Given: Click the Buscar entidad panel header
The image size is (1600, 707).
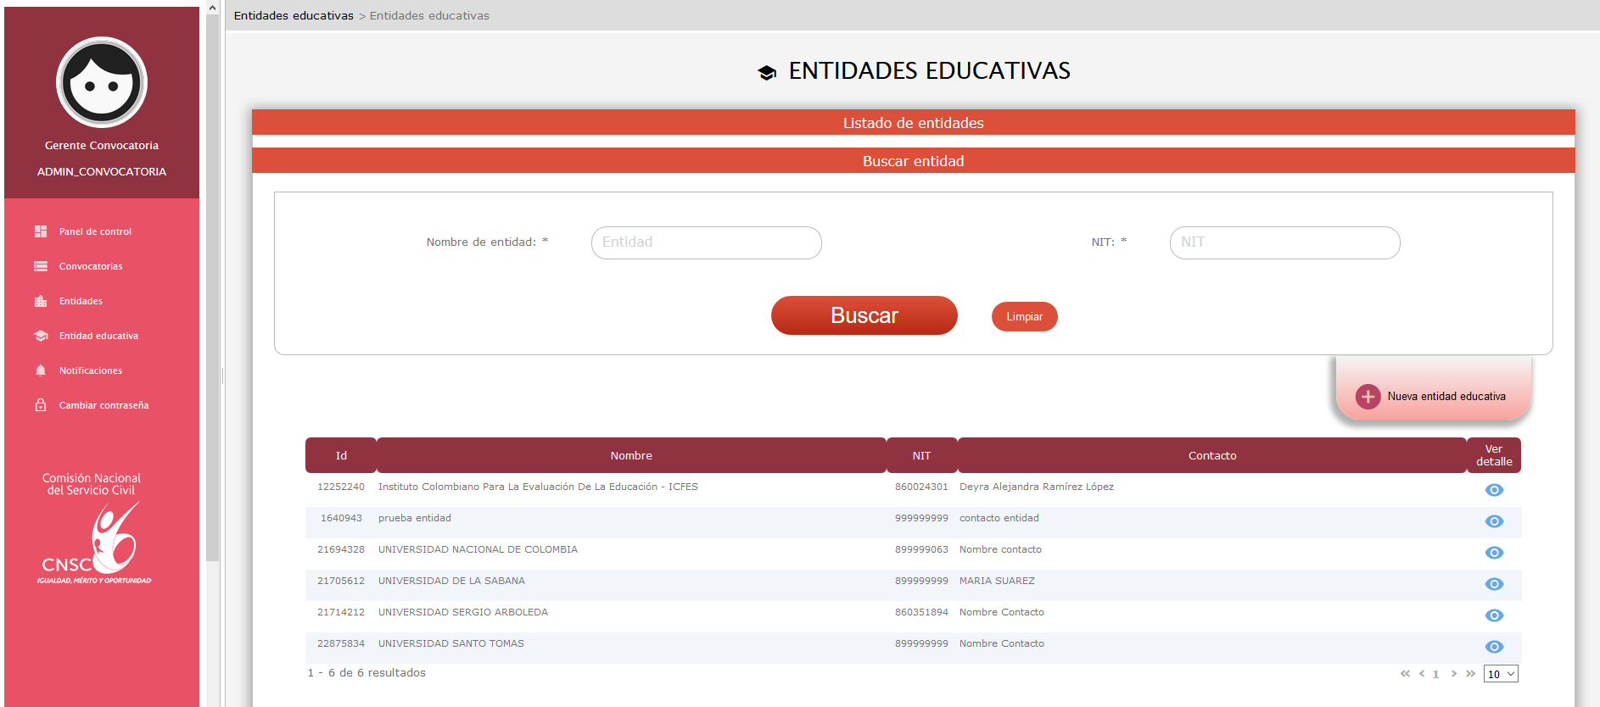Looking at the screenshot, I should click(913, 161).
